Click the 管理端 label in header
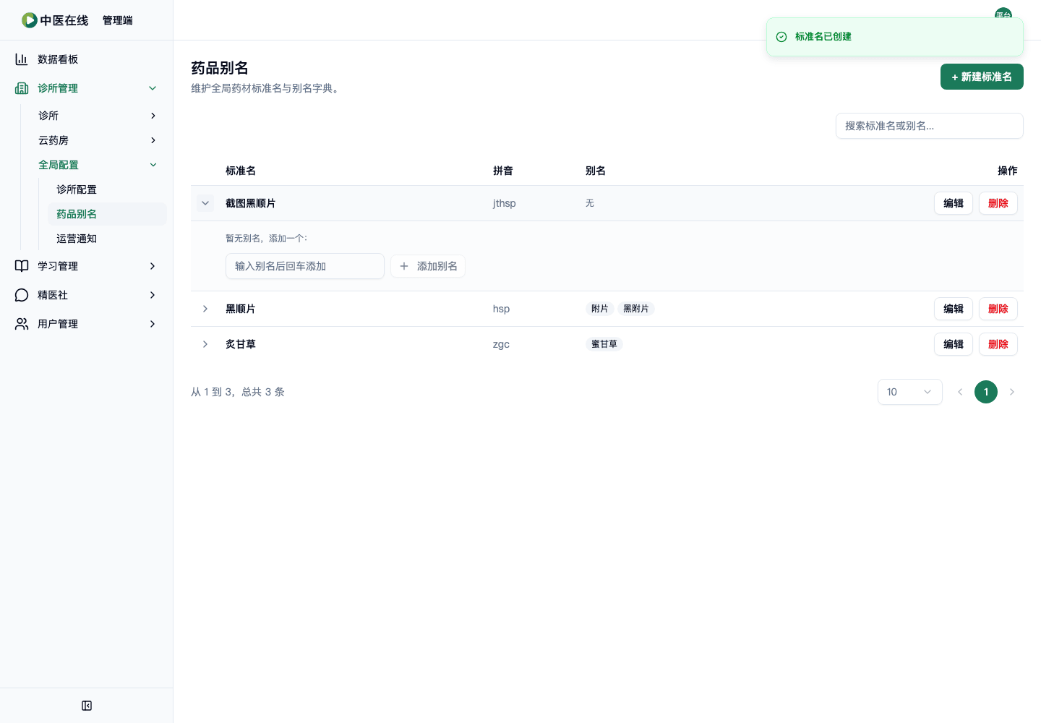This screenshot has height=723, width=1041. click(x=118, y=20)
